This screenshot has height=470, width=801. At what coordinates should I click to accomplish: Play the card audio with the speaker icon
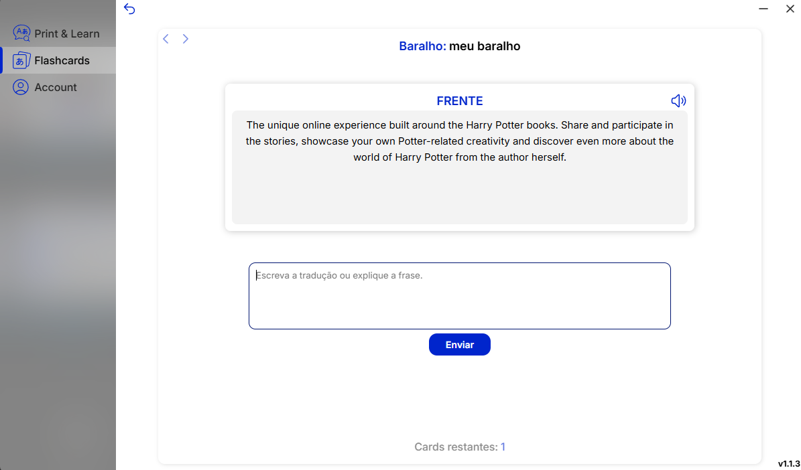678,100
